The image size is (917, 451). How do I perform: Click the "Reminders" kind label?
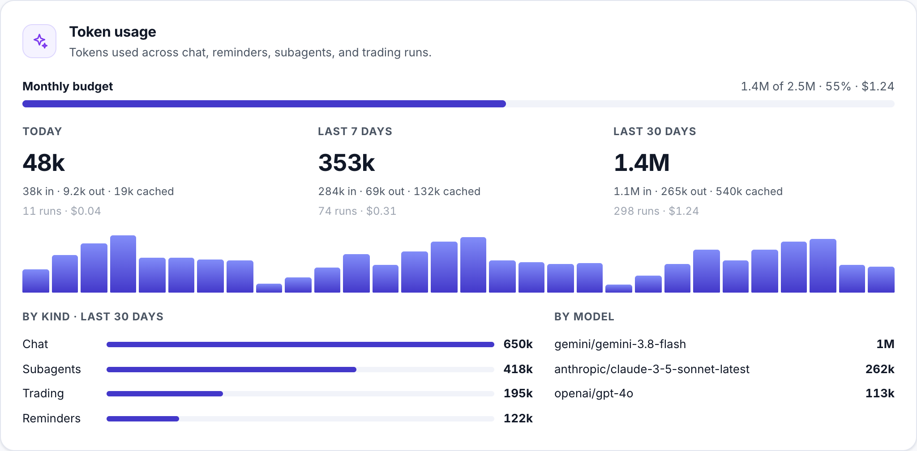point(51,418)
